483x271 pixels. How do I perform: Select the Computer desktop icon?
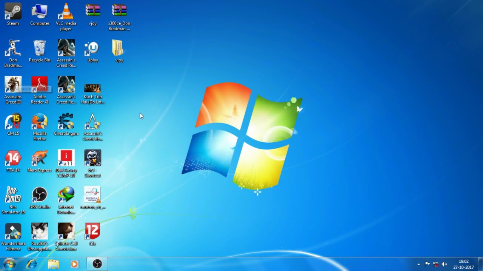[x=40, y=14]
